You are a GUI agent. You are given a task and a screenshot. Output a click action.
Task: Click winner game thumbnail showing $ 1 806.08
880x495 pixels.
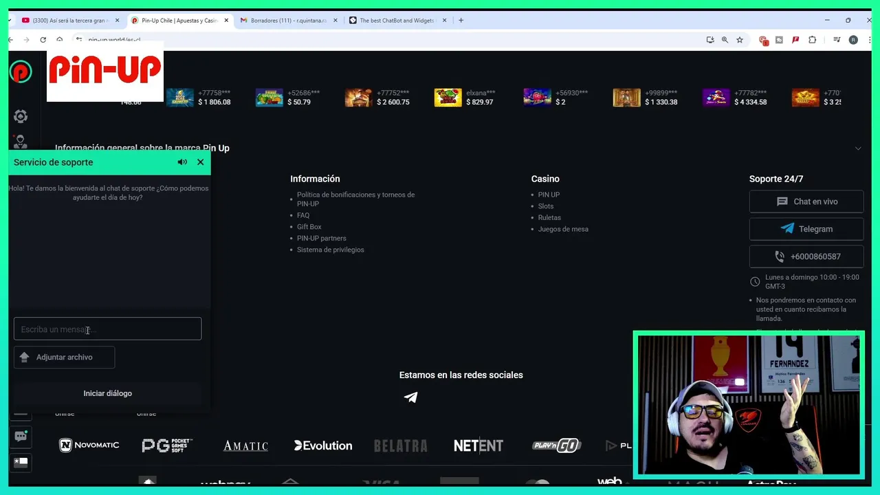180,98
